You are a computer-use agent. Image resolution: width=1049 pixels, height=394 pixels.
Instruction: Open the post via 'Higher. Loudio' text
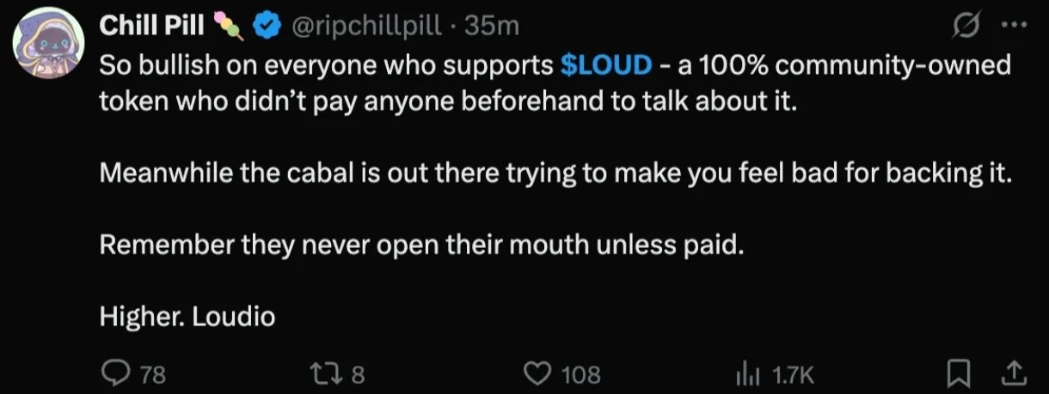coord(187,318)
